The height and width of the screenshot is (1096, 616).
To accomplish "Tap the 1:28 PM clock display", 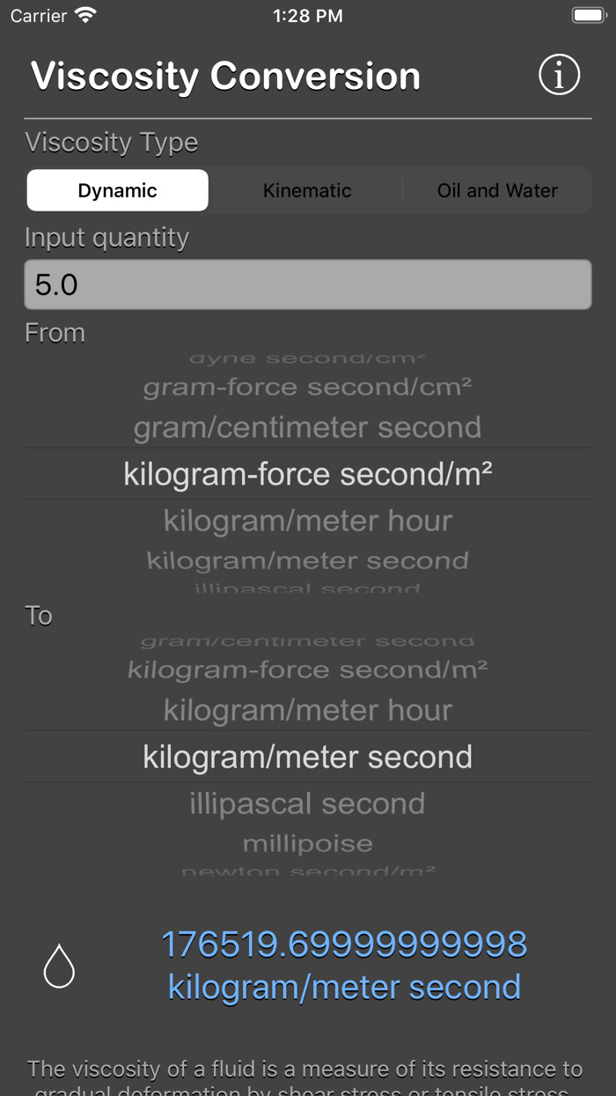I will (x=308, y=14).
